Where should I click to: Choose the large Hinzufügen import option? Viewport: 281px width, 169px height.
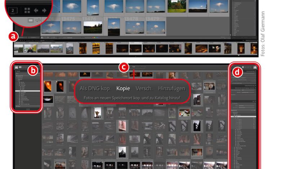[171, 88]
